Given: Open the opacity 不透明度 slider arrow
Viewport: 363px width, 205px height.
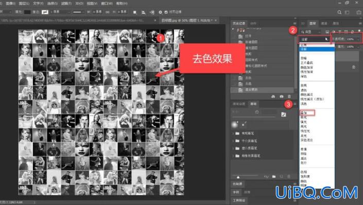Looking at the screenshot, I should point(358,39).
